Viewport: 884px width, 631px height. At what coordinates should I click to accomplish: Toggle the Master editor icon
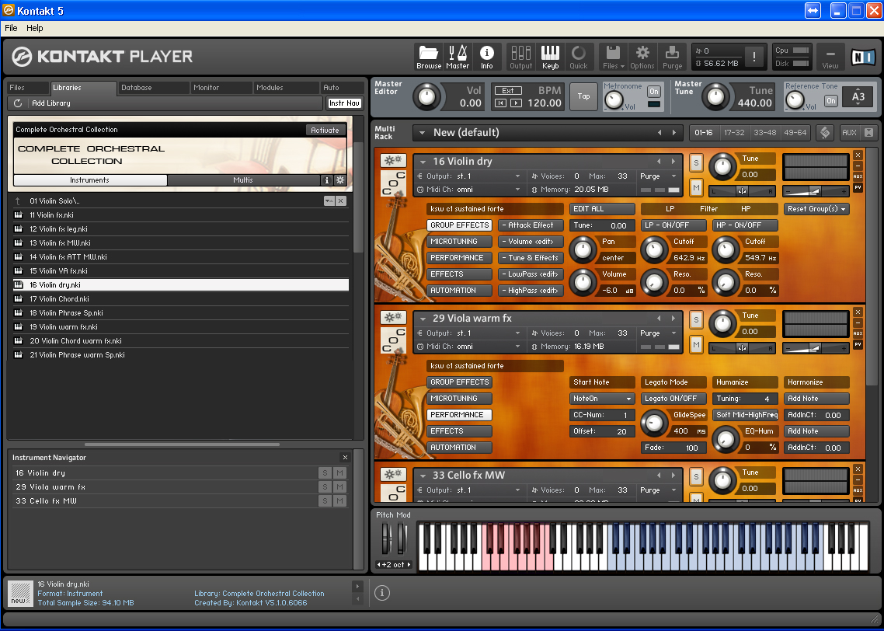point(458,57)
